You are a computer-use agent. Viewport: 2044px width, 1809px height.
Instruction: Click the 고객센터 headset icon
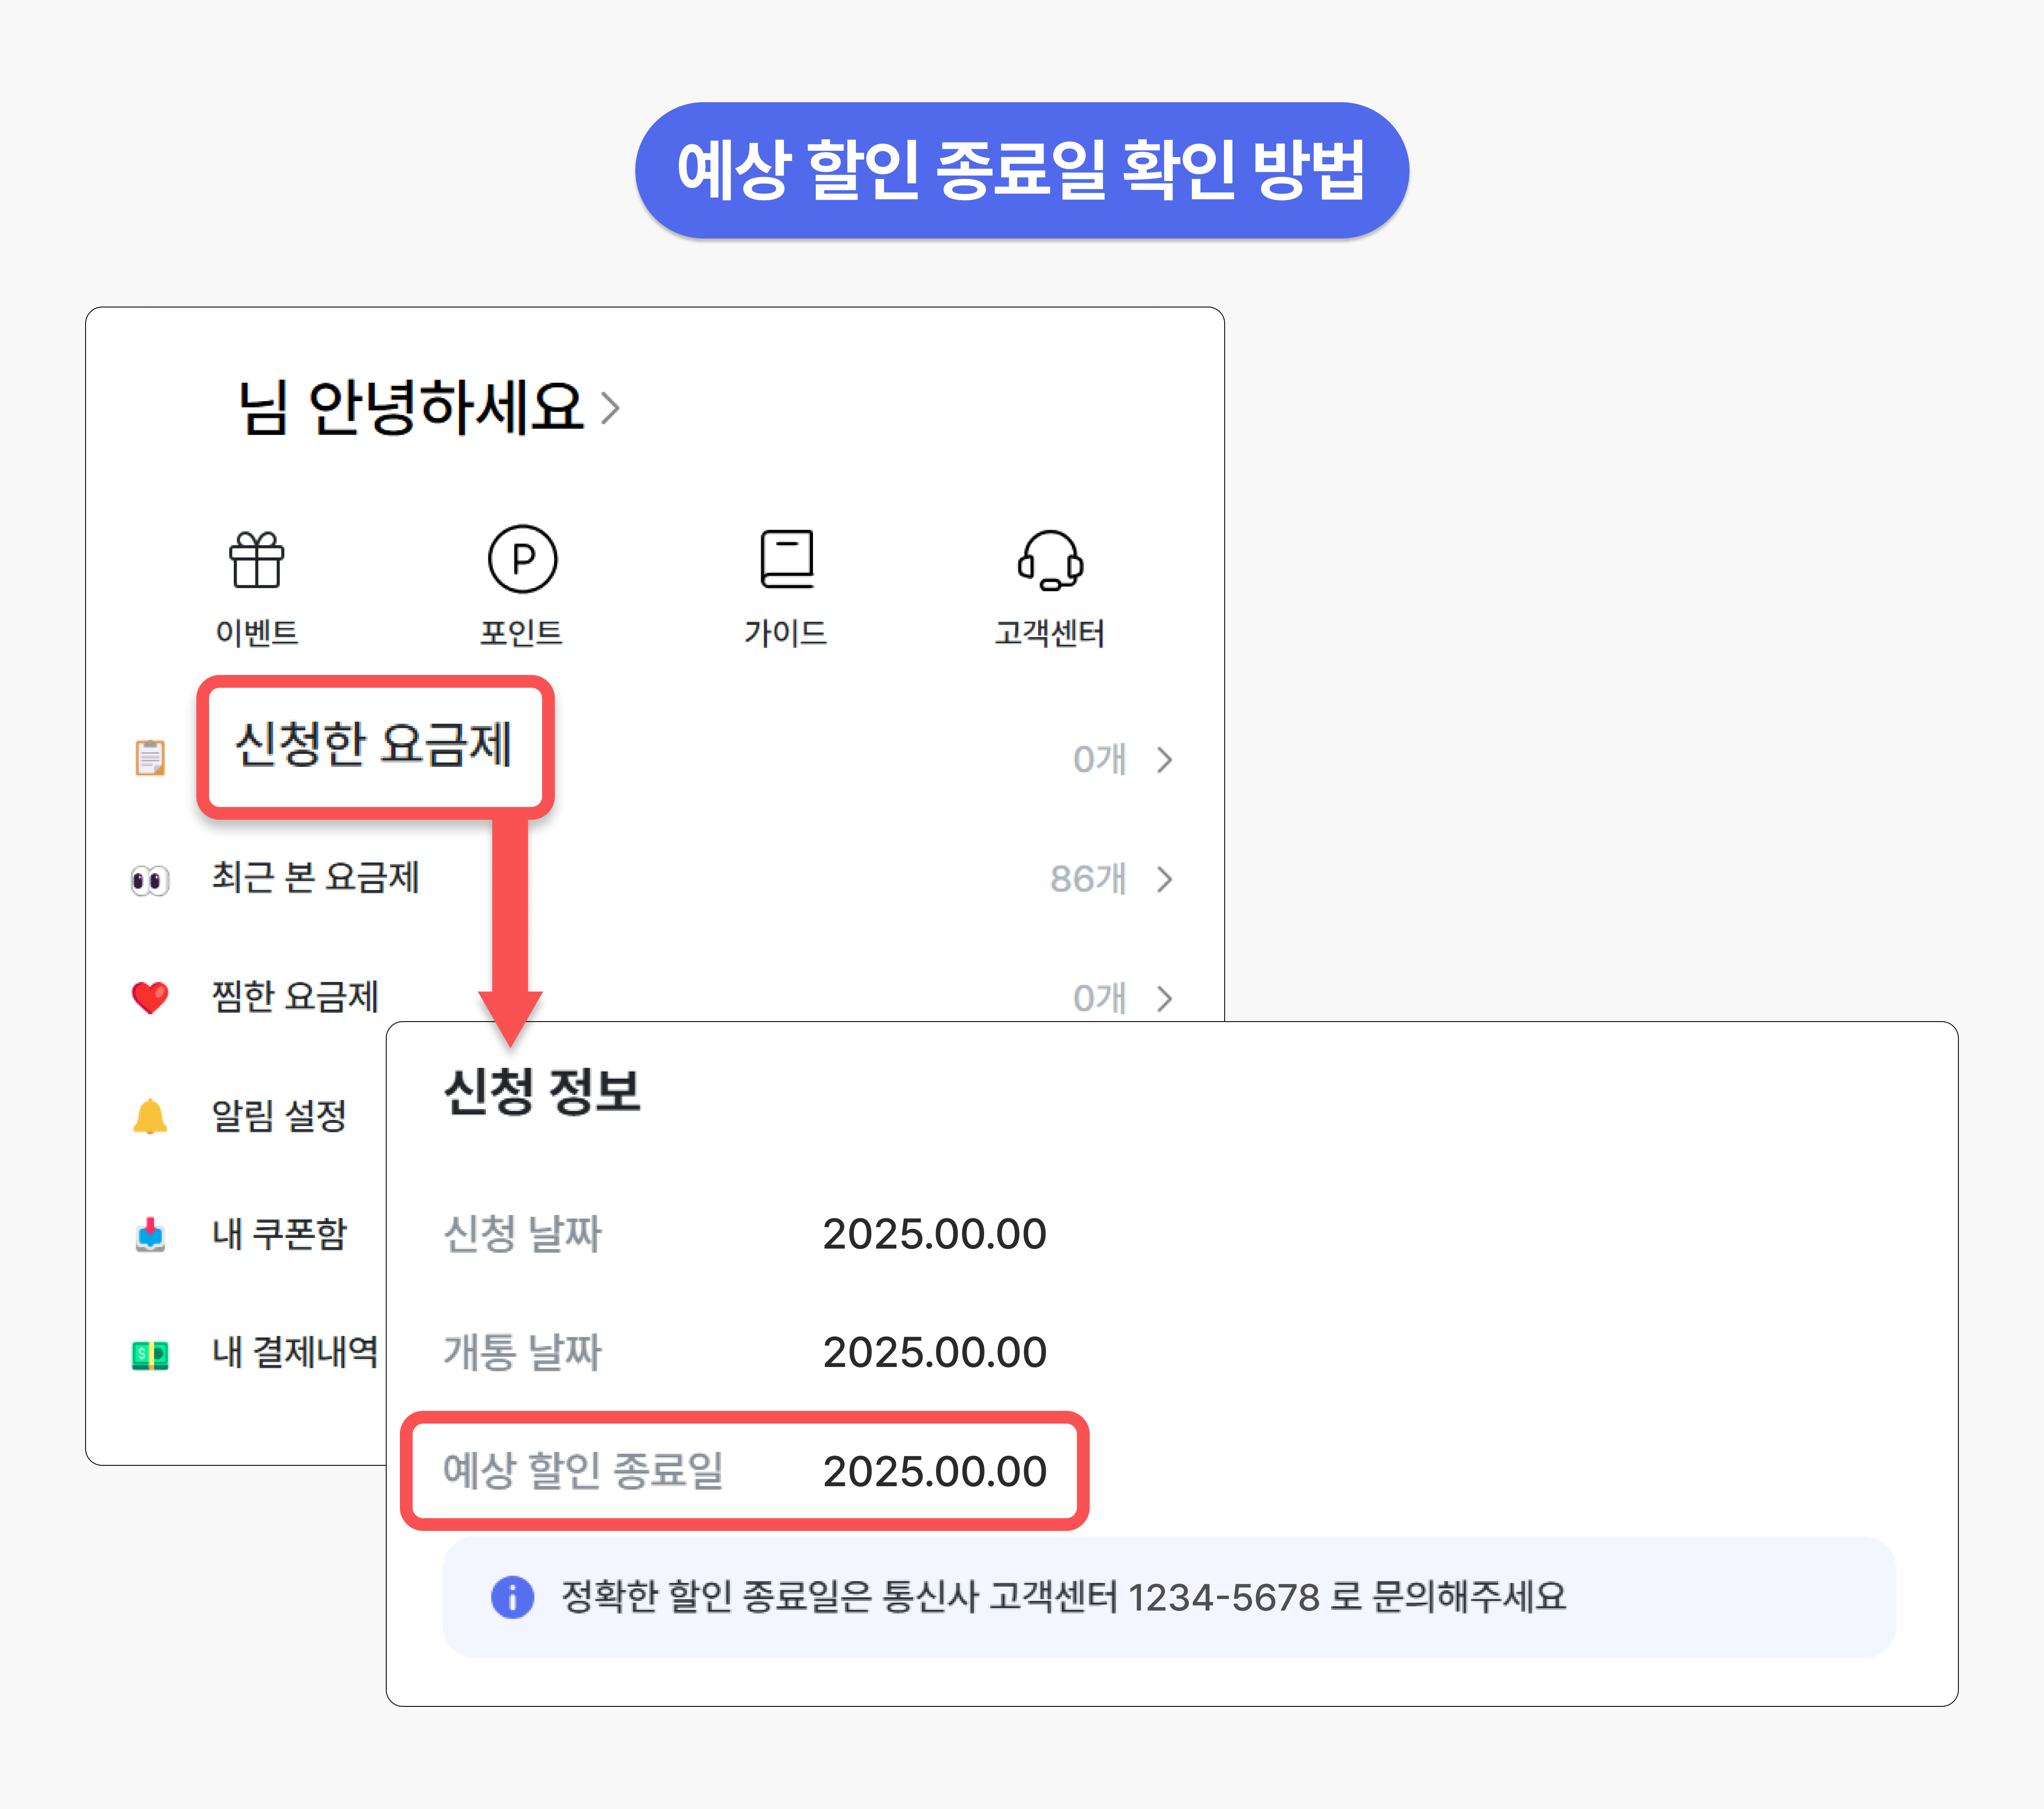pyautogui.click(x=1050, y=559)
